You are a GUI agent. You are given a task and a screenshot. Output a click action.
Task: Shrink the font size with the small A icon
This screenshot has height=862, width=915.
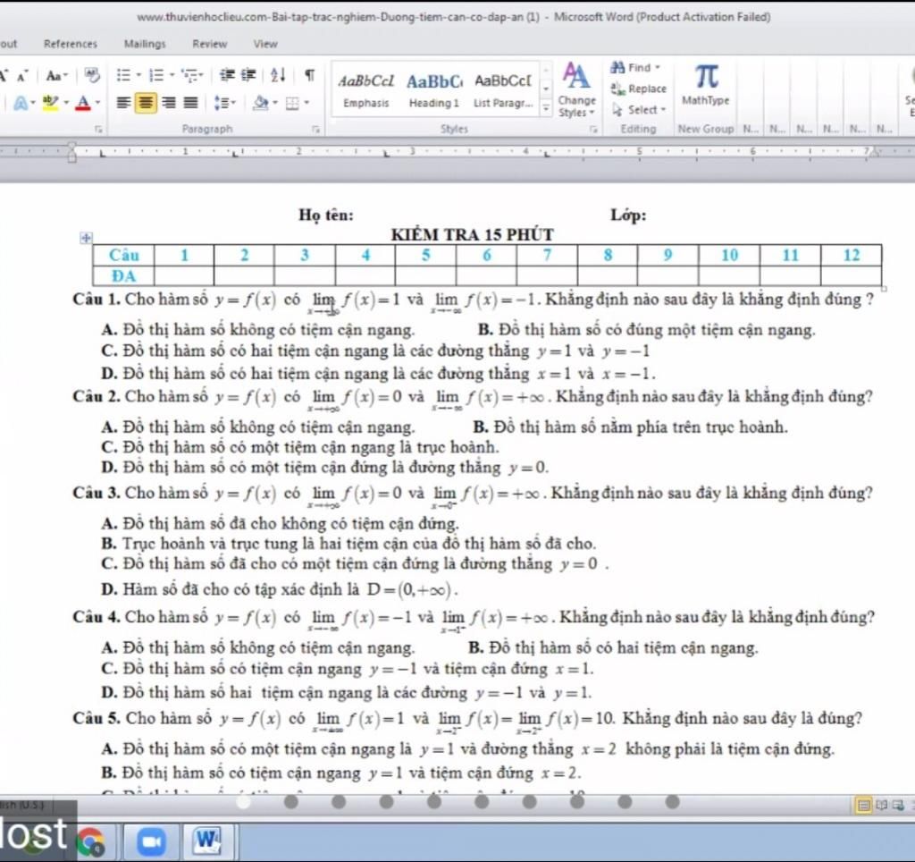point(22,76)
